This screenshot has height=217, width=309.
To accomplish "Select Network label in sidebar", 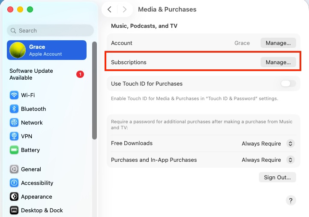I will pyautogui.click(x=32, y=122).
